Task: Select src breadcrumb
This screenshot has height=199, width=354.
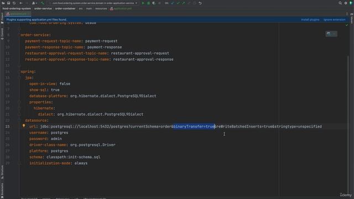Action: click(x=81, y=9)
